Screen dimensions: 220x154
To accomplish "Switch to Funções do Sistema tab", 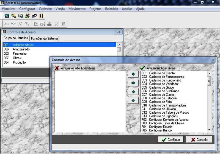I will click(x=44, y=38).
